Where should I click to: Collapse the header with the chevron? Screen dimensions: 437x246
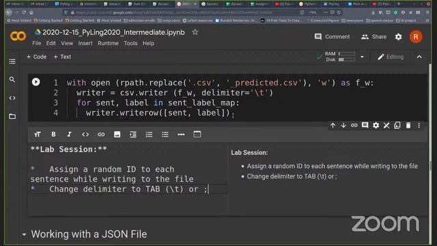tap(419, 57)
